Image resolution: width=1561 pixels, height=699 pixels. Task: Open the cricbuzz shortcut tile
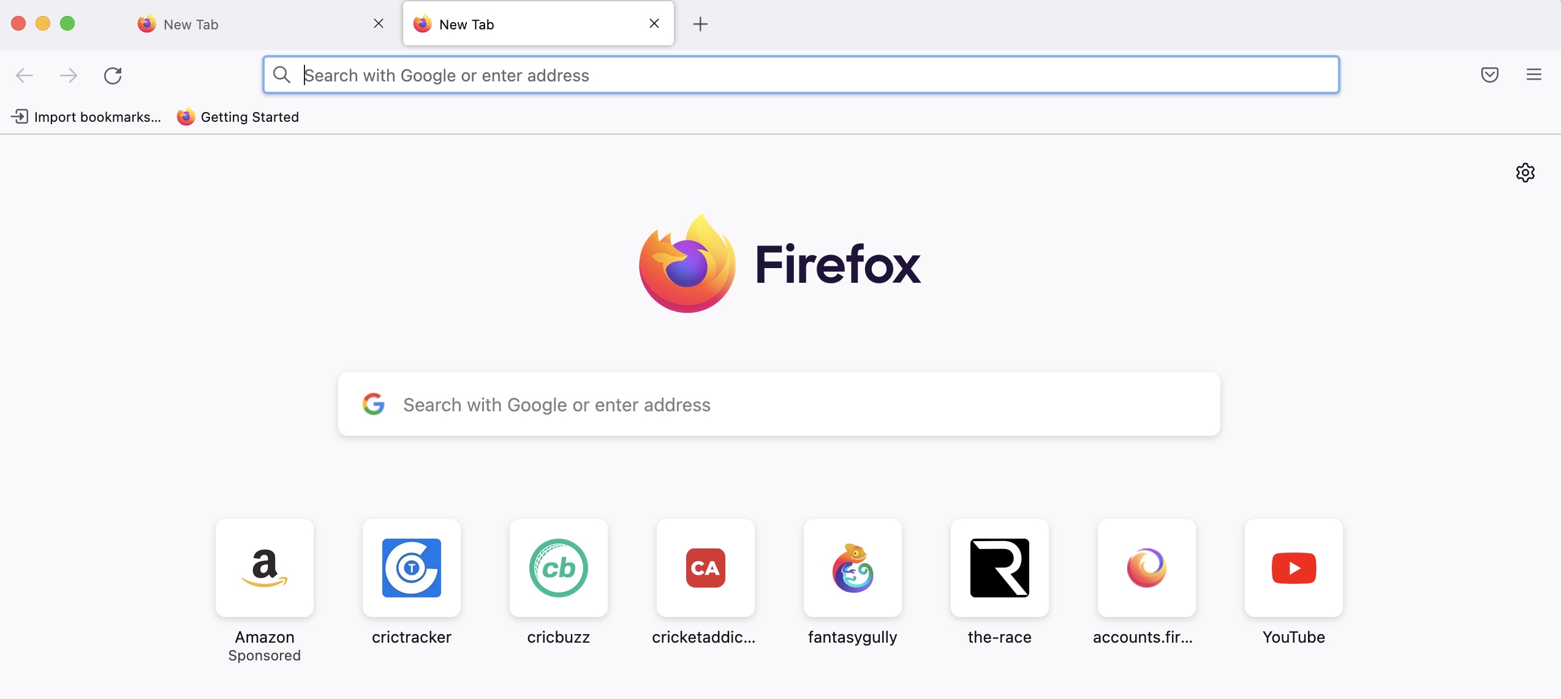click(559, 568)
